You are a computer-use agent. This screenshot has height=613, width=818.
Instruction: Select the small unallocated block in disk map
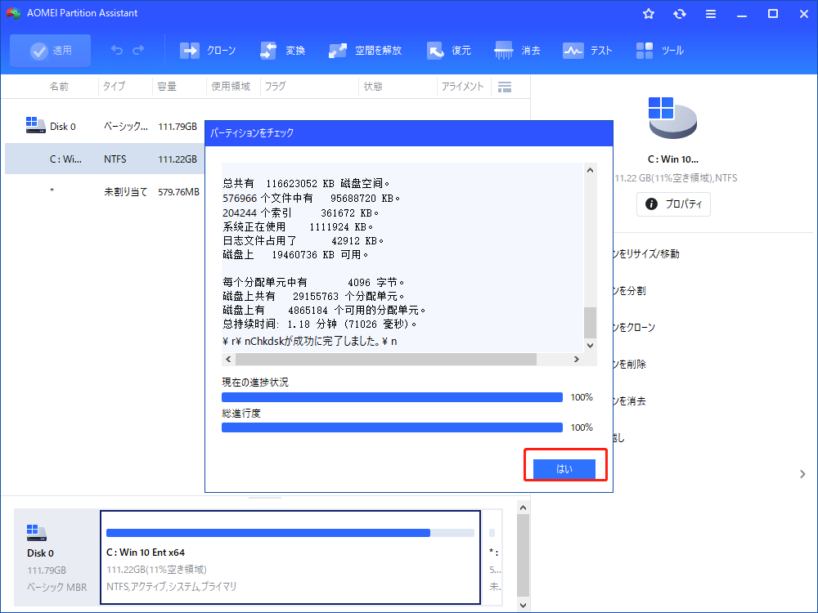(492, 557)
